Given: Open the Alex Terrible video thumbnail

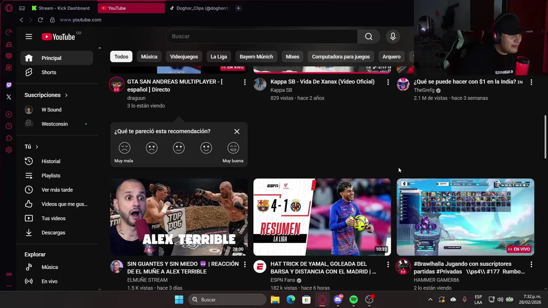Looking at the screenshot, I should tap(179, 217).
